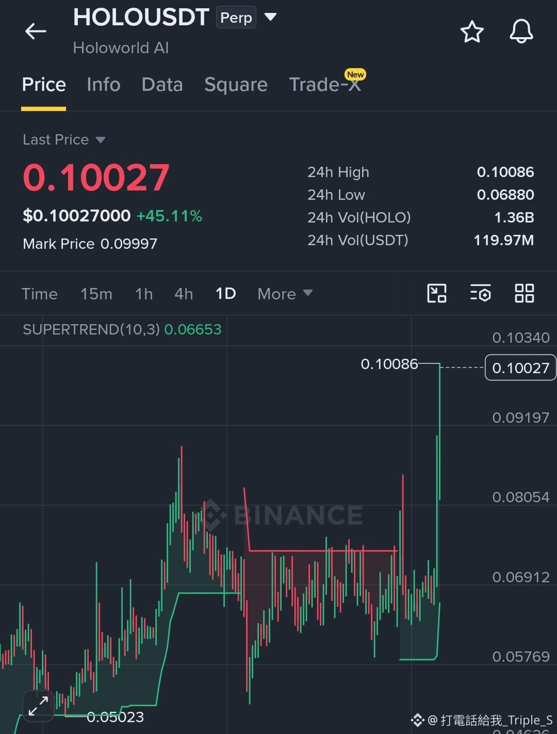This screenshot has width=557, height=734.
Task: Open the HOLOUSDT pair selector arrow
Action: (270, 17)
